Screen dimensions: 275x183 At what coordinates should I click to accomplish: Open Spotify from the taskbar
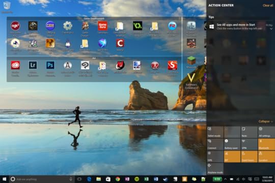point(136,179)
